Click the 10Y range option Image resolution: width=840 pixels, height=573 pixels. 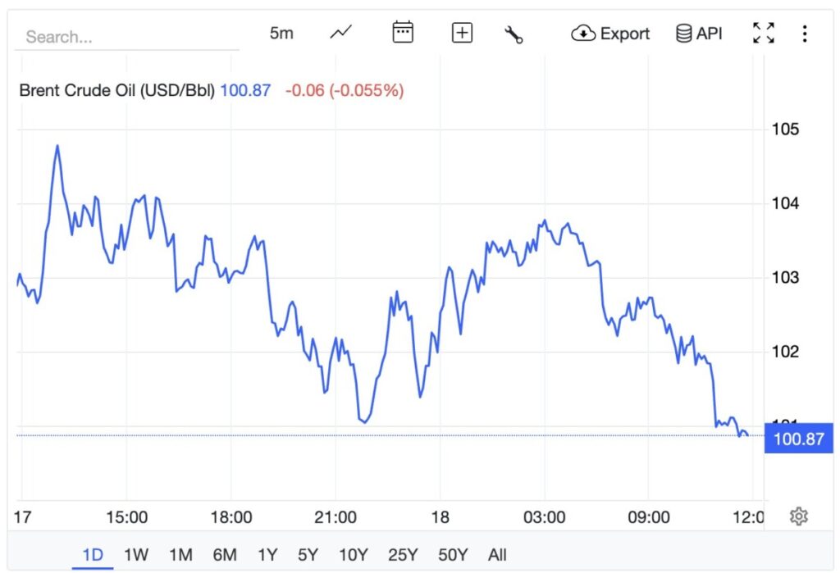point(352,554)
